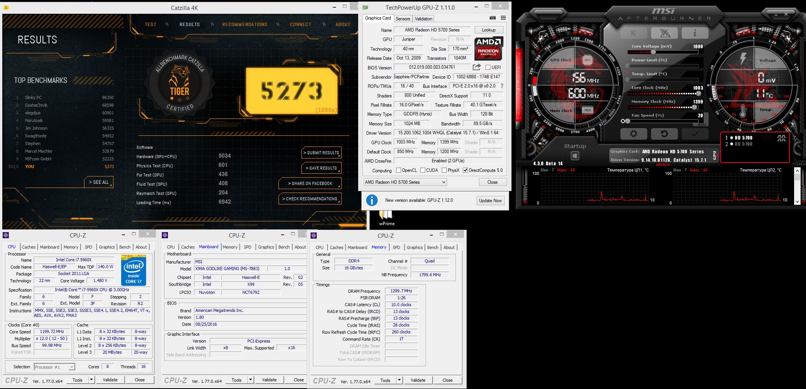Image resolution: width=806 pixels, height=389 pixels.
Task: Click the GPU-Z title bar app icon
Action: tap(365, 7)
